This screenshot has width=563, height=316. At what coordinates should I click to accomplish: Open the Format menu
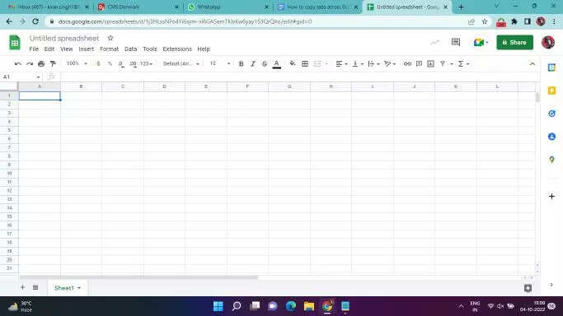point(109,49)
